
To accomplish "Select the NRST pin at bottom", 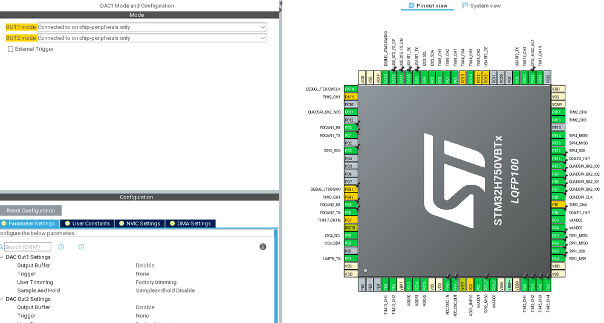I will click(x=463, y=284).
